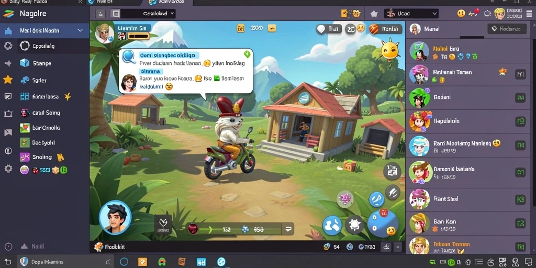This screenshot has height=268, width=536.
Task: Click the Nagolre logo icon
Action: click(8, 14)
